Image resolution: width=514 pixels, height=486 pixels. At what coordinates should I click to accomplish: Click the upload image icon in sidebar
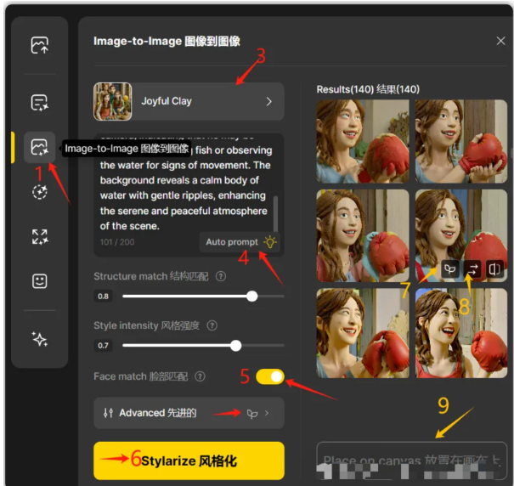(x=39, y=46)
